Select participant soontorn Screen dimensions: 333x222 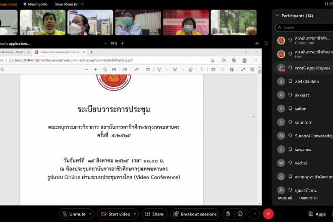pyautogui.click(x=304, y=122)
